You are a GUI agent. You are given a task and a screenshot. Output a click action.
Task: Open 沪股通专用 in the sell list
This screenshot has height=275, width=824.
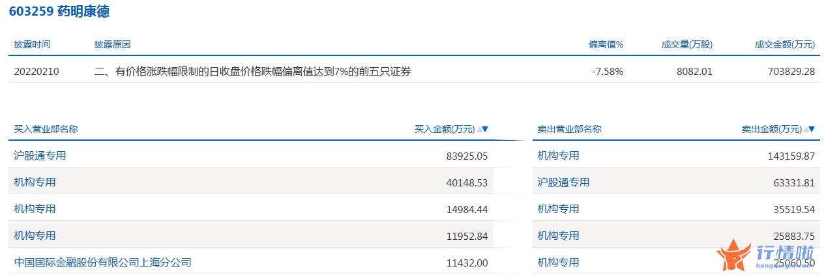[563, 182]
